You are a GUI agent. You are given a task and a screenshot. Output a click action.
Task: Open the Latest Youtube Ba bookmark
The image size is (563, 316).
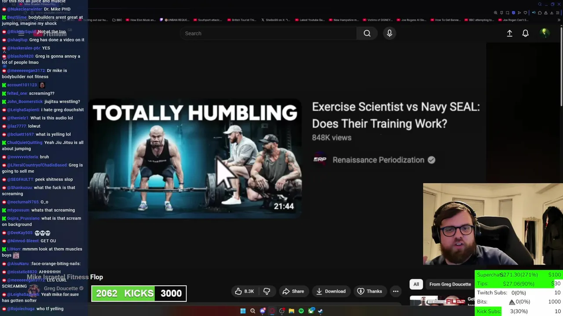click(310, 20)
